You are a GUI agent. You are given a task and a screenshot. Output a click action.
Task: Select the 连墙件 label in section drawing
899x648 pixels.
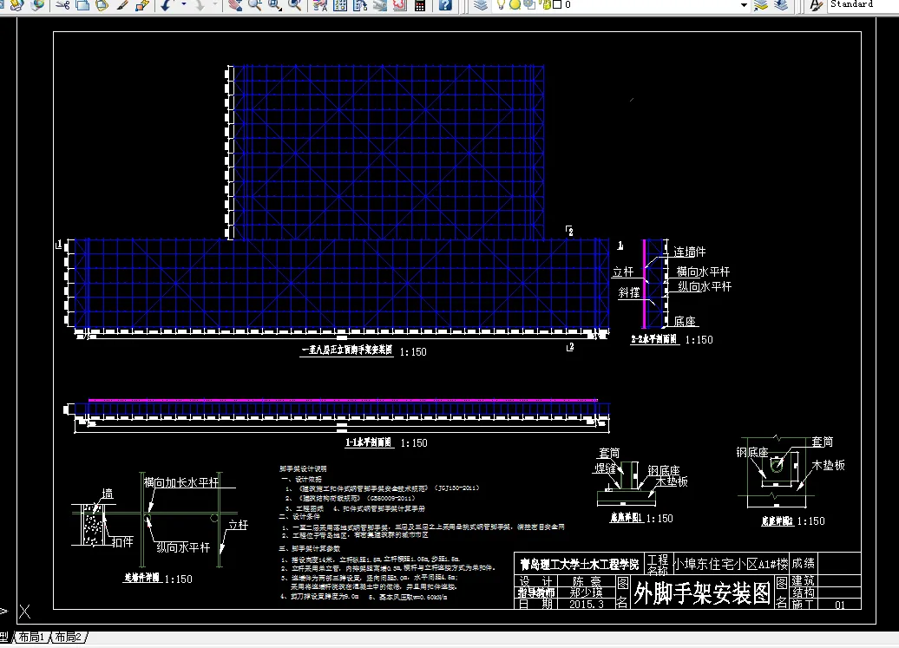[x=689, y=252]
